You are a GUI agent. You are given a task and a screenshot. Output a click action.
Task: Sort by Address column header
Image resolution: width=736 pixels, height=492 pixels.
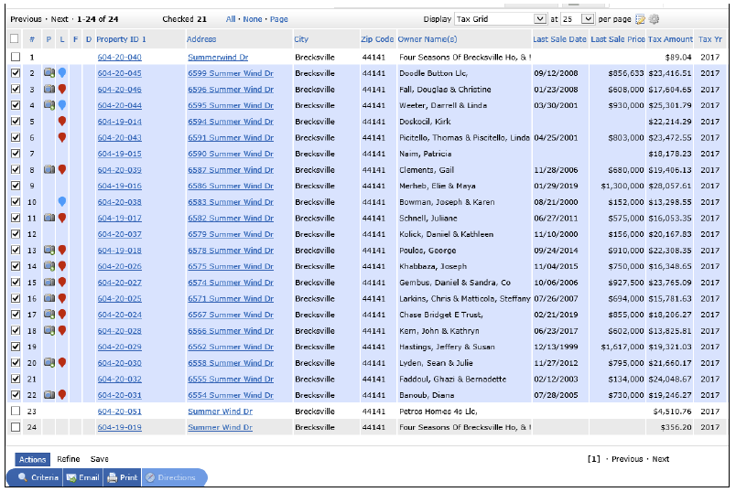(x=201, y=39)
